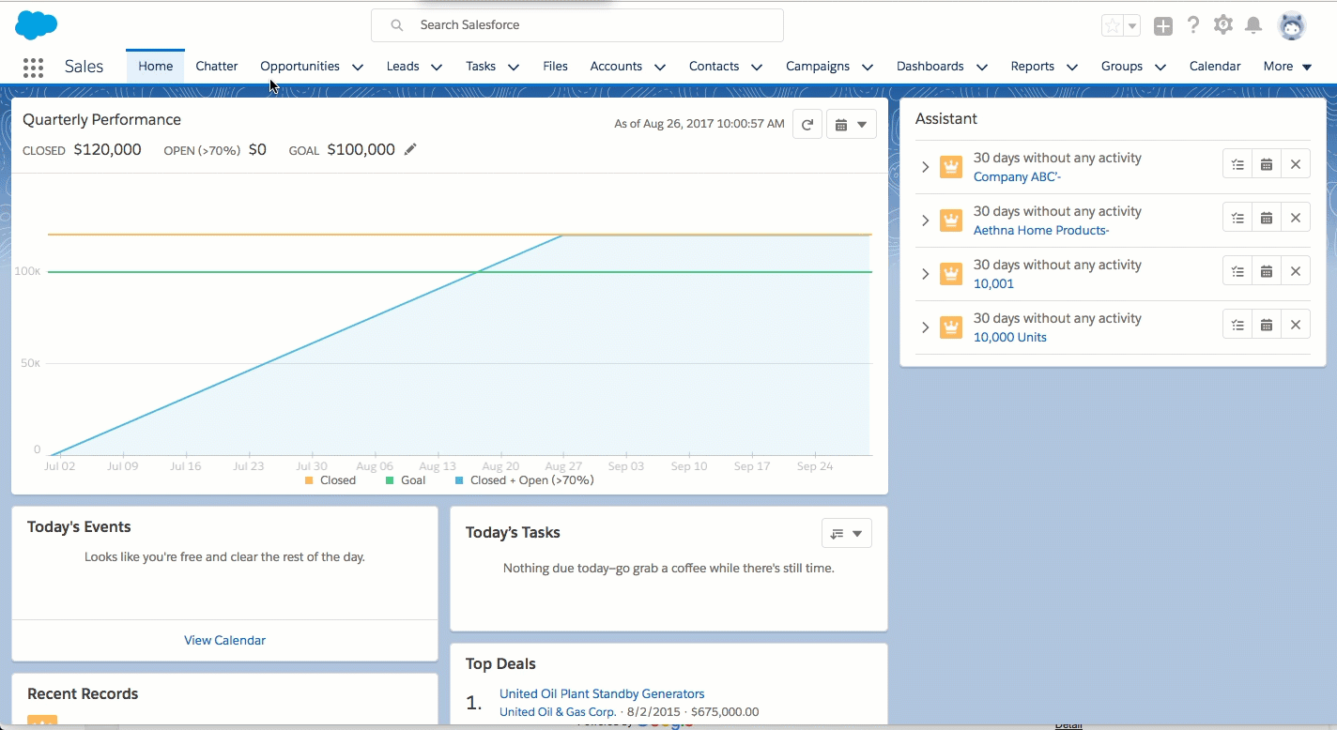
Task: Select the Home tab
Action: [156, 67]
